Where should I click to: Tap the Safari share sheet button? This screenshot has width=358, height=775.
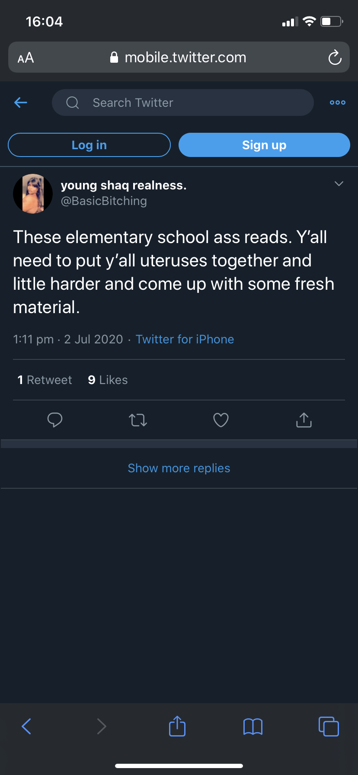[177, 726]
